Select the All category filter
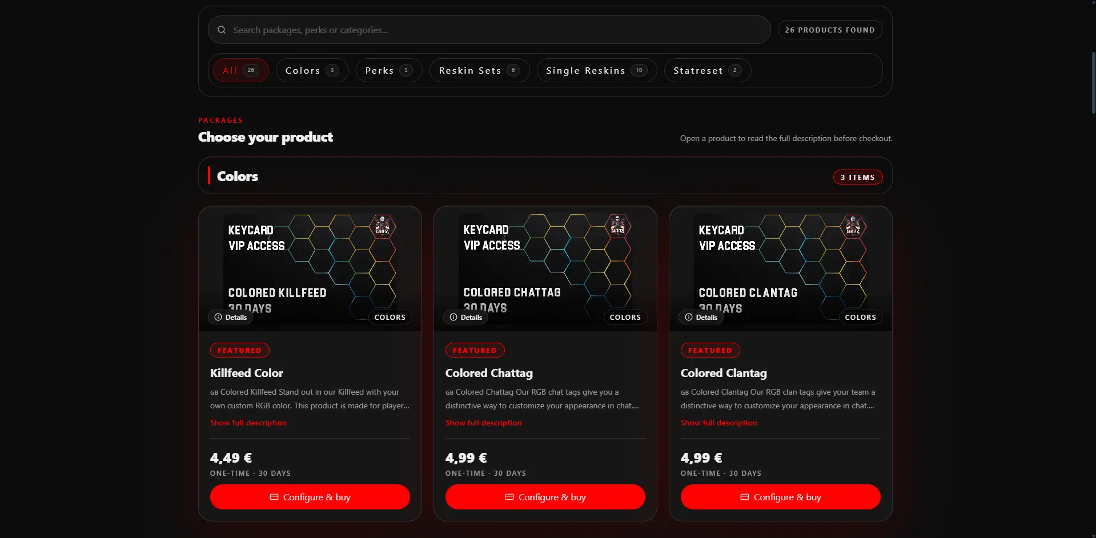This screenshot has height=538, width=1096. tap(241, 70)
